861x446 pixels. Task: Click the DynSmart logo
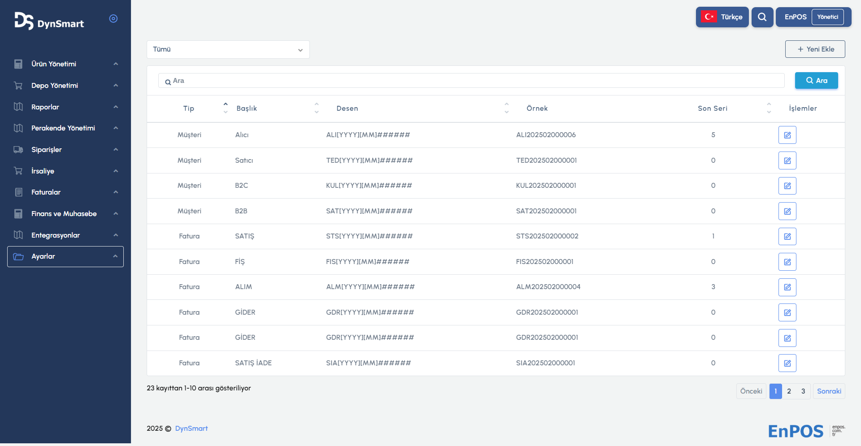pos(49,21)
